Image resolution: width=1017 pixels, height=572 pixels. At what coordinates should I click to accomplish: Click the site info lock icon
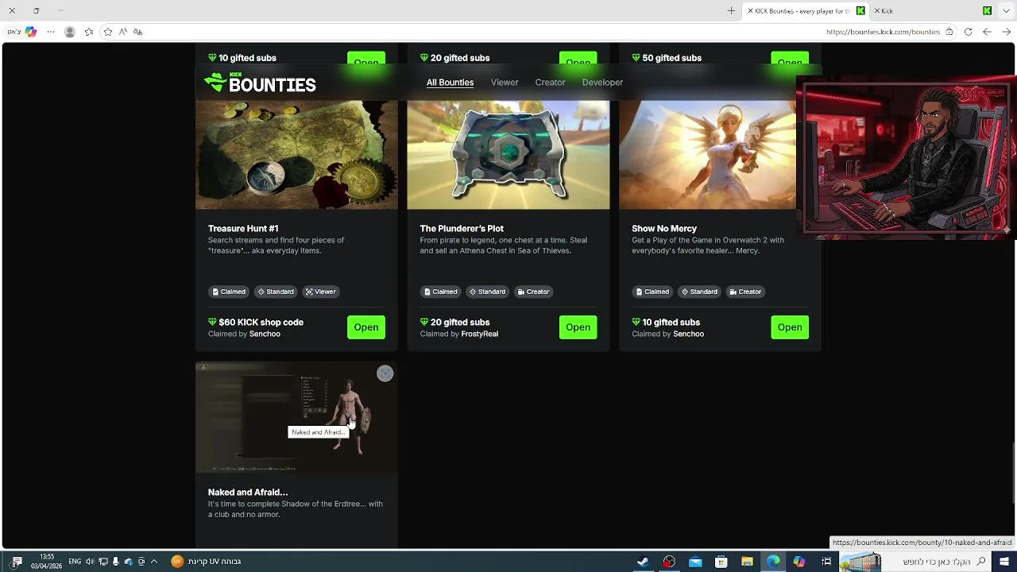(949, 32)
